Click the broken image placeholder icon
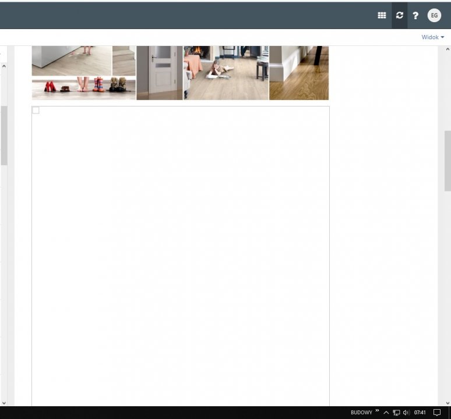The height and width of the screenshot is (419, 451). [x=36, y=110]
